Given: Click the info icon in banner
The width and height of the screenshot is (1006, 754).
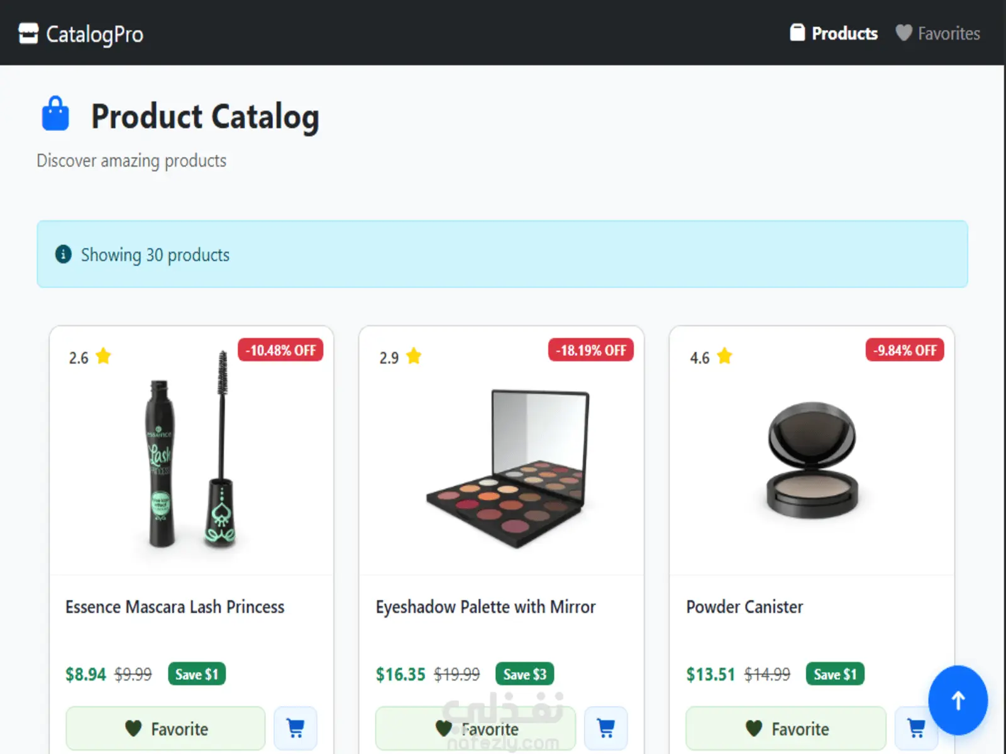Looking at the screenshot, I should pos(64,254).
